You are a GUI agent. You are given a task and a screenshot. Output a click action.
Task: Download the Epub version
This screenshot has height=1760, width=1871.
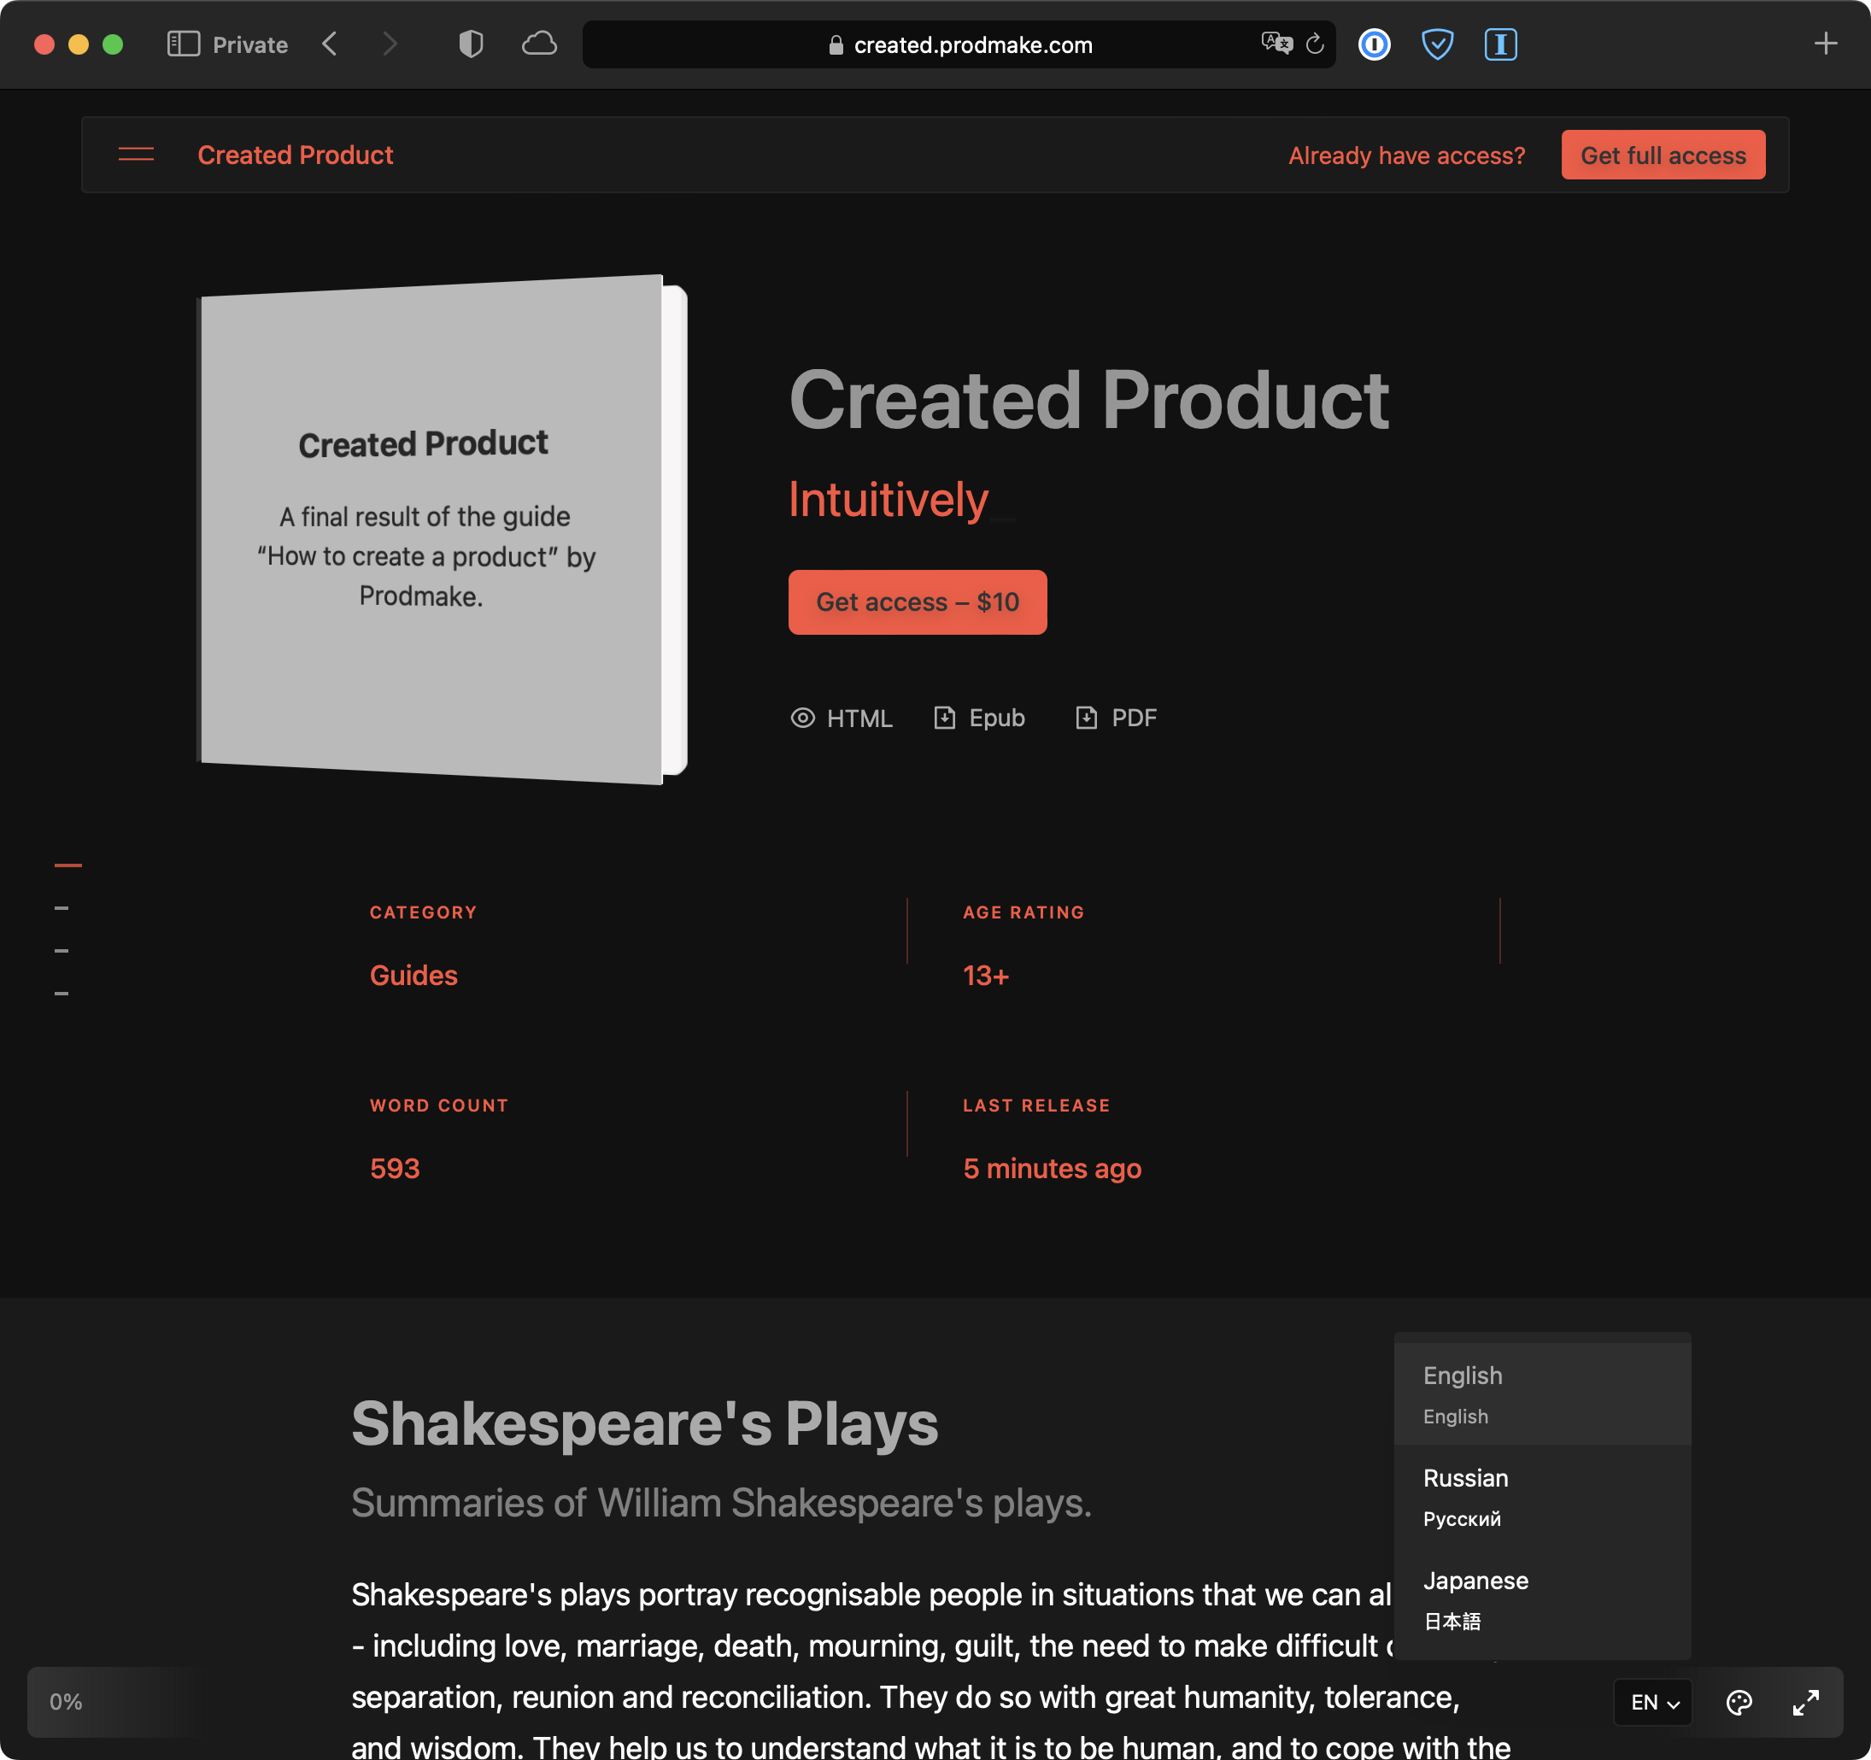click(x=979, y=719)
